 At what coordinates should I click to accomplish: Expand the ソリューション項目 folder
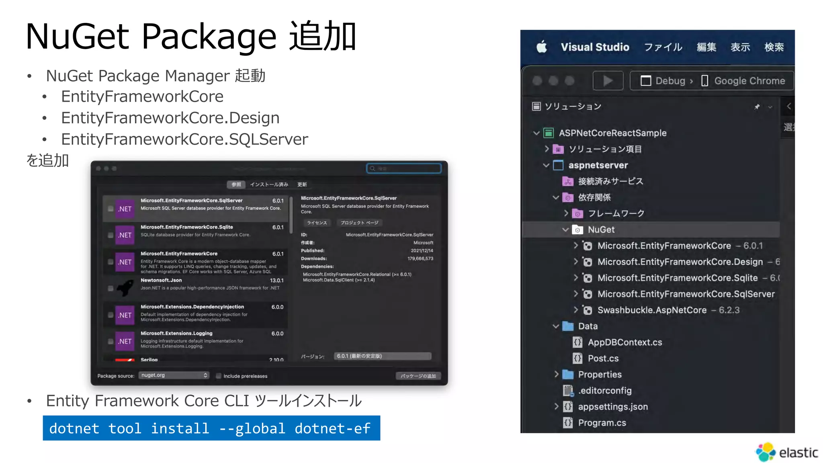coord(546,149)
